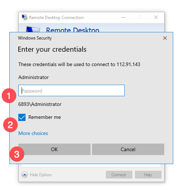Click the blue monitor banner icon
This screenshot has width=184, height=196.
[33, 29]
